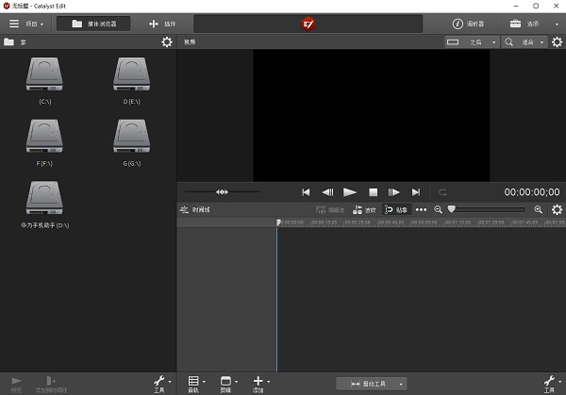Click the Play button in transport controls

tap(349, 191)
